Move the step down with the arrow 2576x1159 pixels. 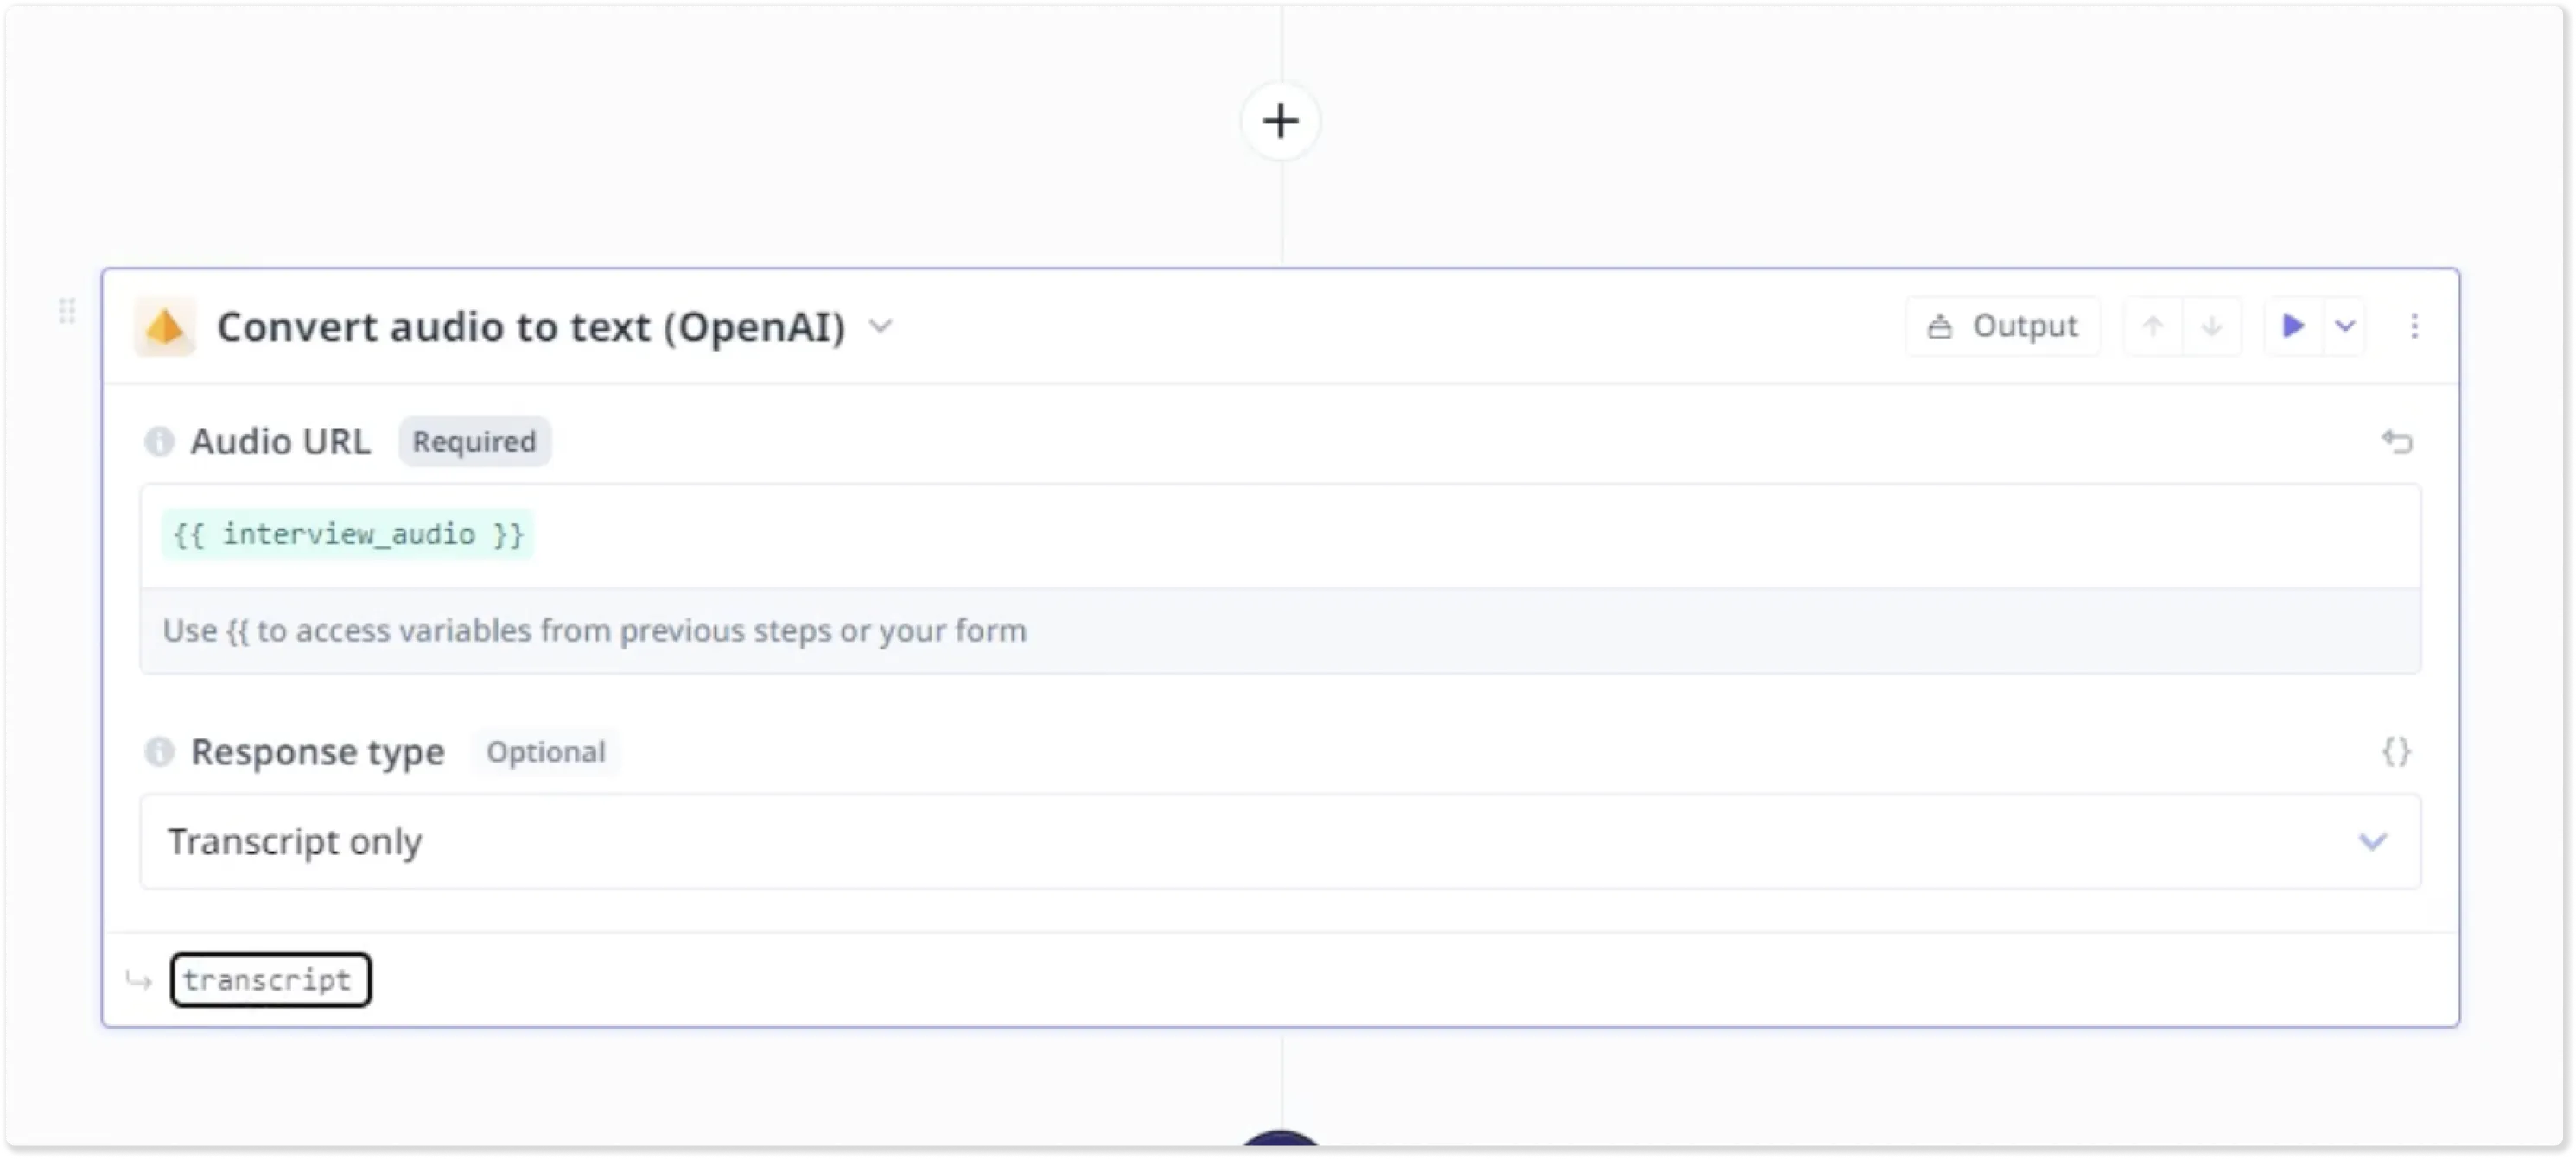[x=2212, y=326]
